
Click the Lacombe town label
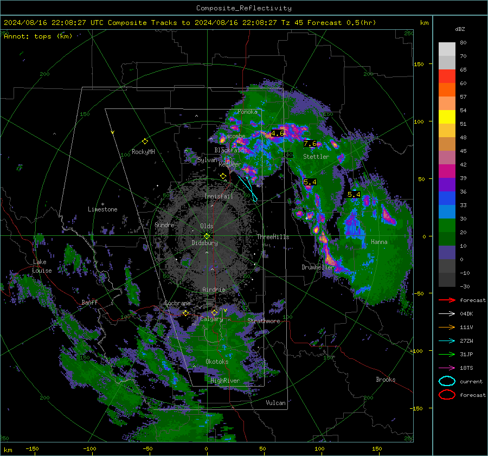(x=234, y=136)
